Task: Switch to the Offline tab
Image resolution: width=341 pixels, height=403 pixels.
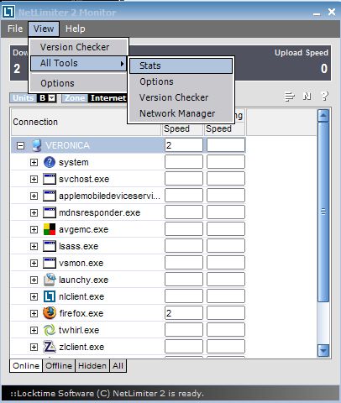Action: point(59,366)
